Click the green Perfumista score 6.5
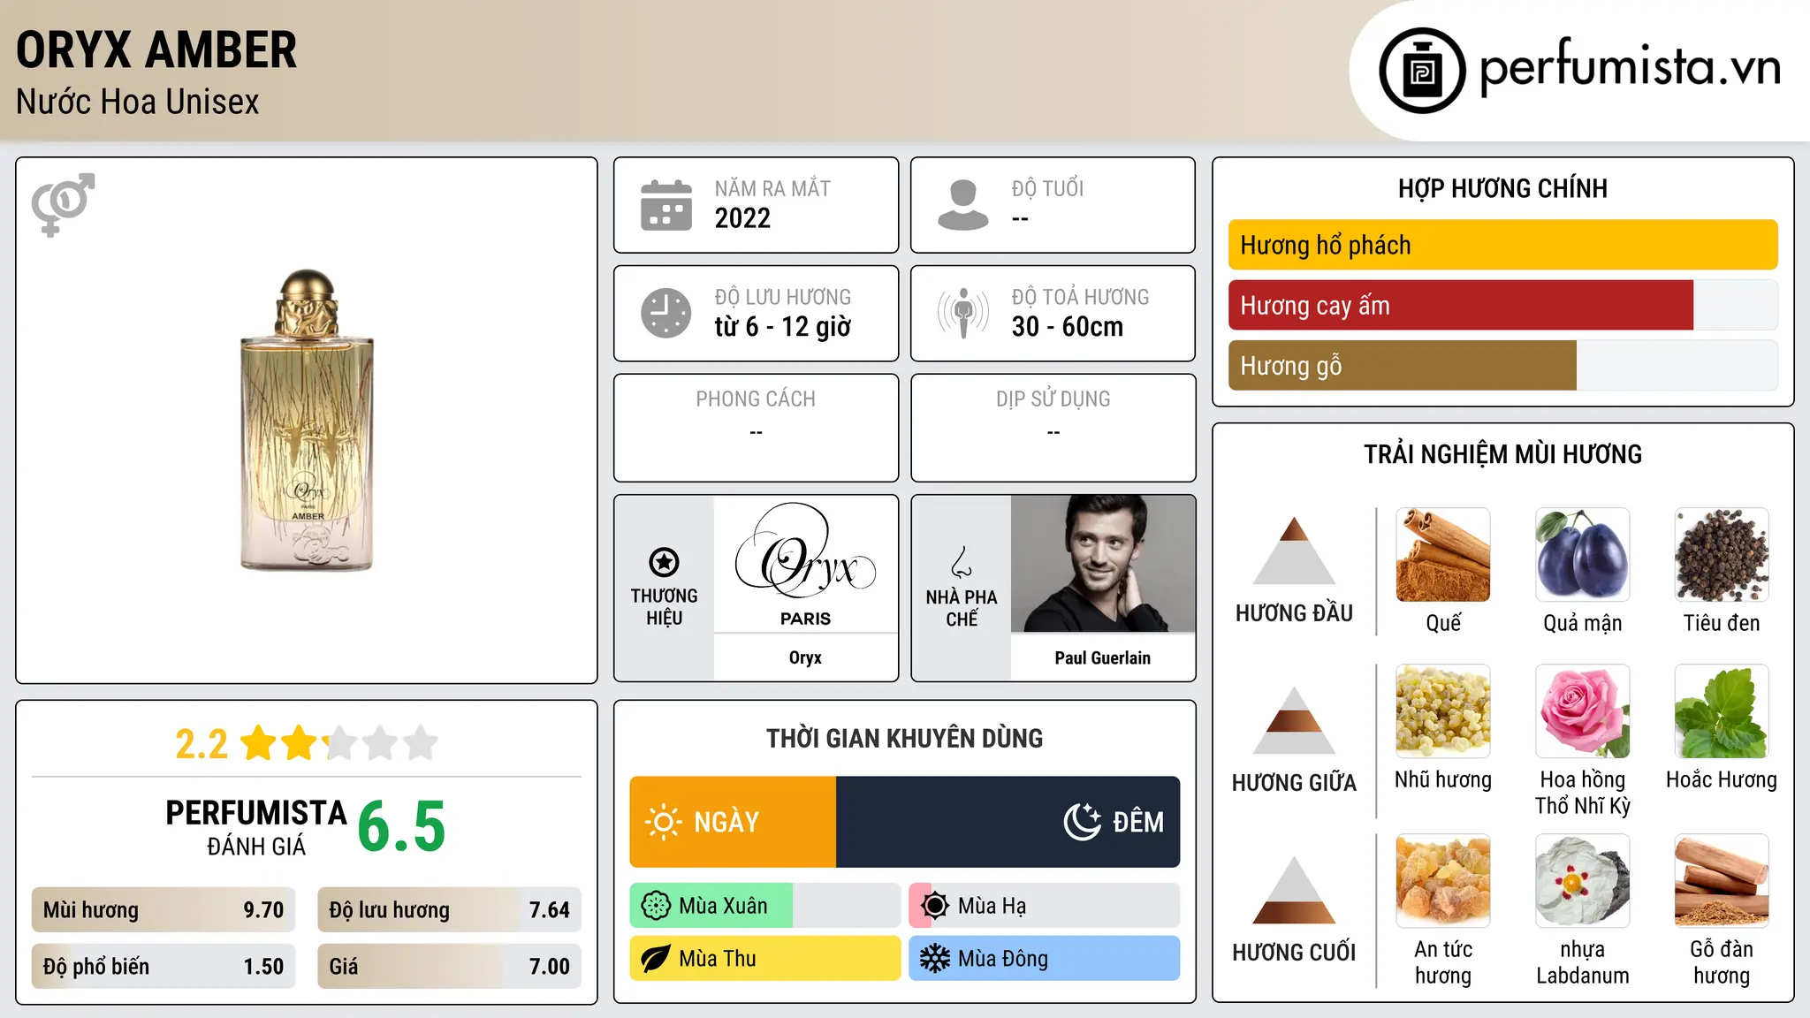This screenshot has height=1018, width=1810. [402, 826]
